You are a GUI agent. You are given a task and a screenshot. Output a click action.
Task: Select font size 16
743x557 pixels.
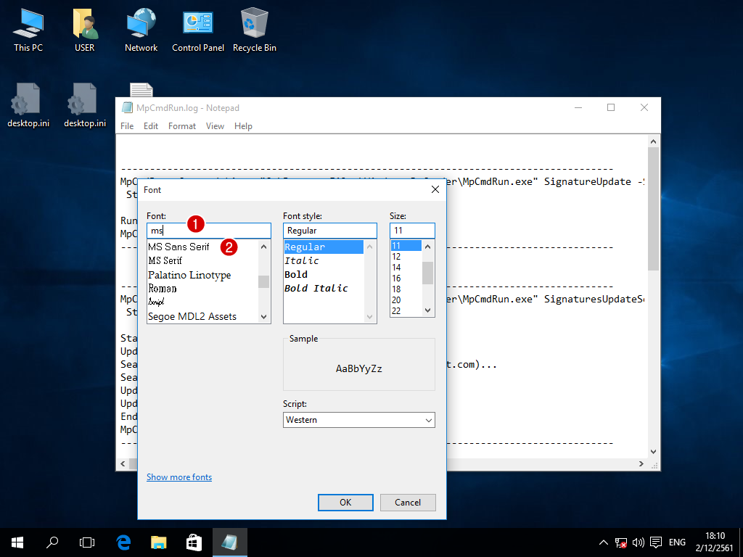coord(396,278)
